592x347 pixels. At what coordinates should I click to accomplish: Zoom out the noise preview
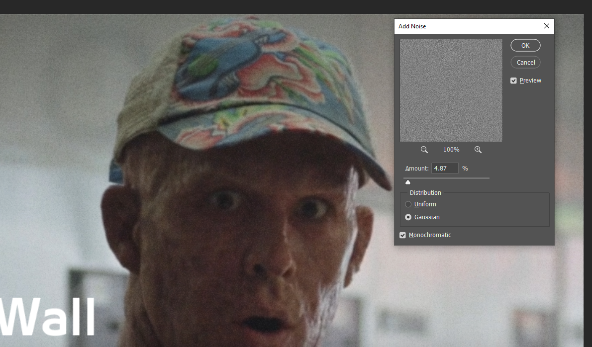point(424,150)
